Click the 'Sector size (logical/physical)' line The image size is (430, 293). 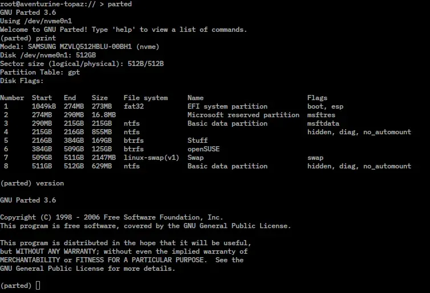[x=82, y=64]
